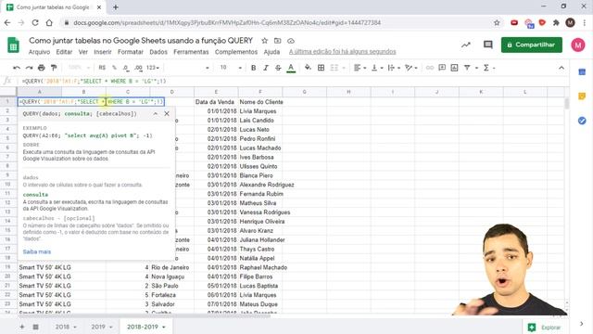Open the Ferramentas menu
593x334 pixels.
point(191,52)
